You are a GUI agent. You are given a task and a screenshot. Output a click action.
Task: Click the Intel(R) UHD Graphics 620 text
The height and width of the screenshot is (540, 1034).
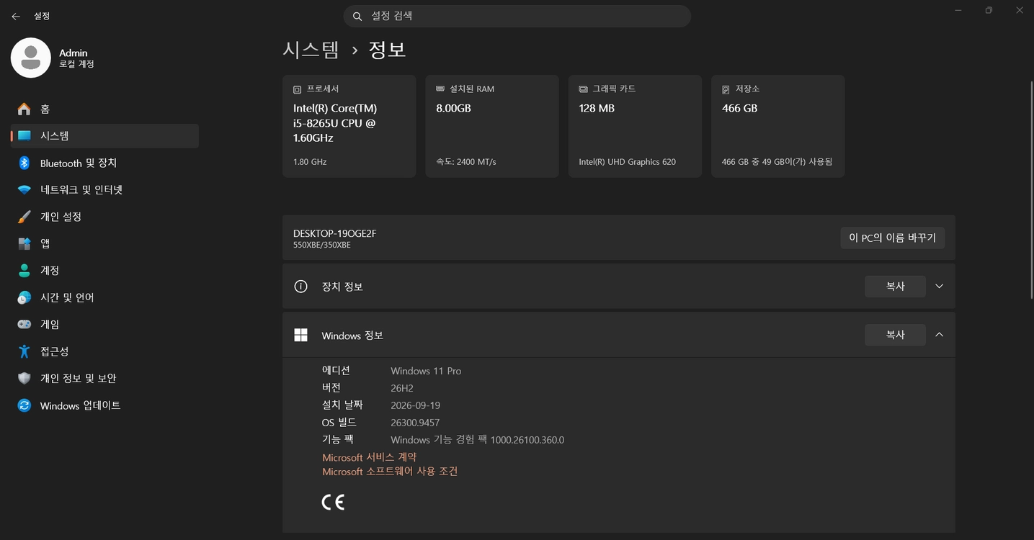point(628,162)
